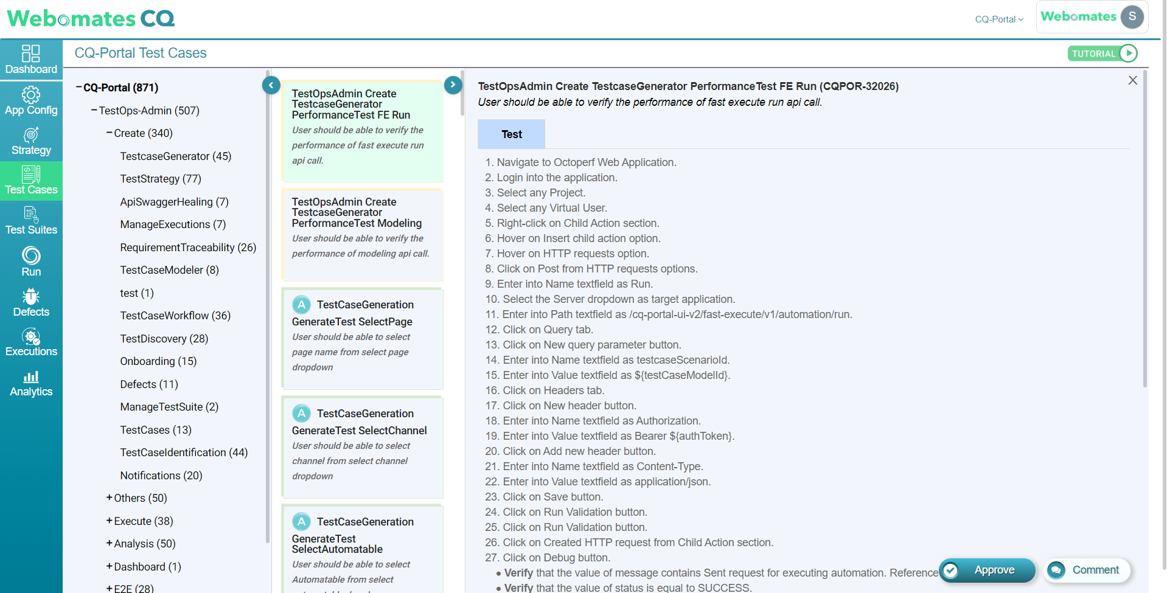Select the test (1) folder
1167x593 pixels.
pyautogui.click(x=137, y=293)
